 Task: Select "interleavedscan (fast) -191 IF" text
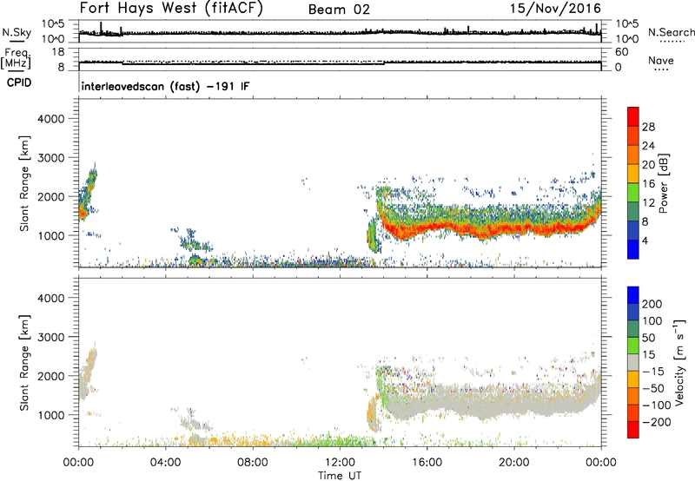(x=165, y=86)
